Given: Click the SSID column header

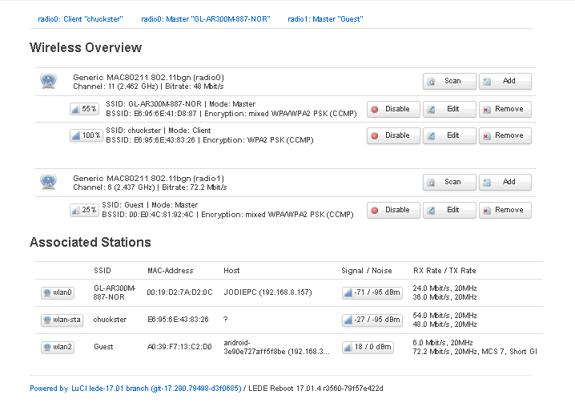Looking at the screenshot, I should tap(103, 271).
